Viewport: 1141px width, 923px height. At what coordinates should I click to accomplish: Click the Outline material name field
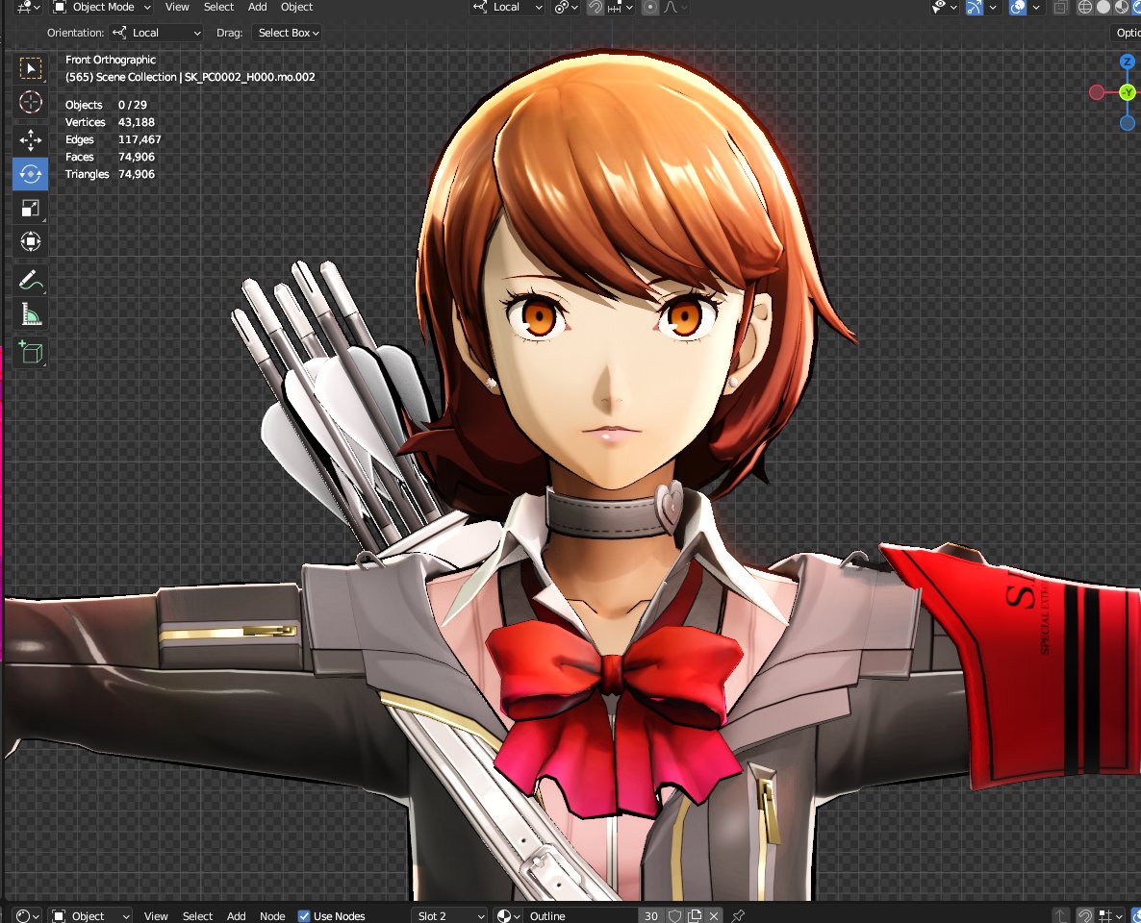pyautogui.click(x=581, y=915)
